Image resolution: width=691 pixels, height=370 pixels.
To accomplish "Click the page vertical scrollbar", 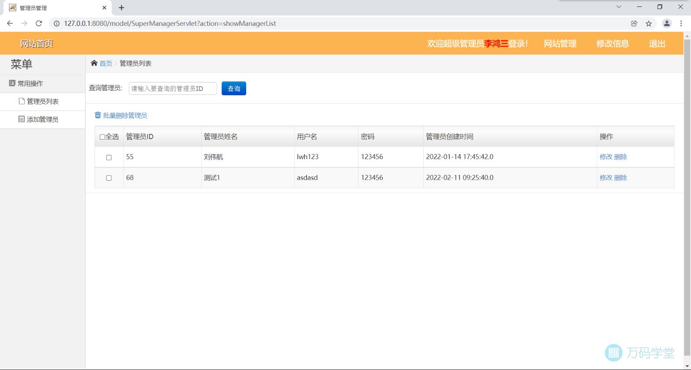I will [x=687, y=198].
